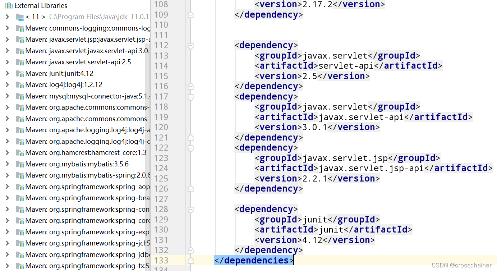The image size is (497, 271).
Task: Click artifactId javax.servlet.jsp-api on line 124
Action: pos(371,169)
